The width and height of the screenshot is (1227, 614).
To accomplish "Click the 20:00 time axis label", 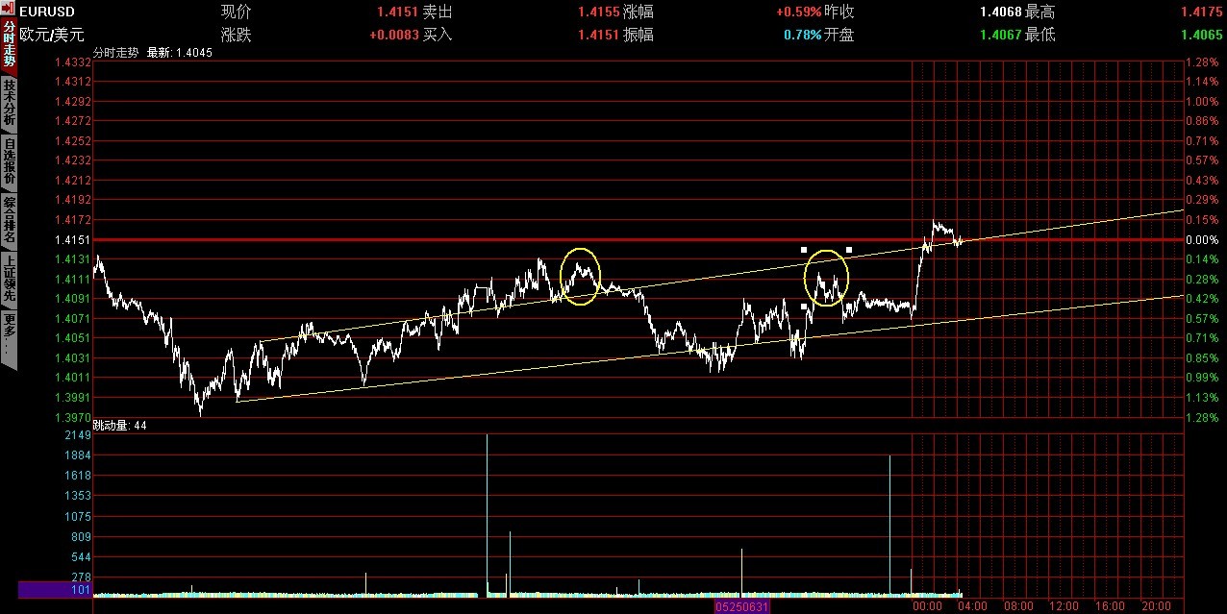I will (1157, 606).
